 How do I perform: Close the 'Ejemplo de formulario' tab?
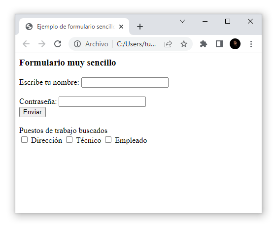coord(121,27)
